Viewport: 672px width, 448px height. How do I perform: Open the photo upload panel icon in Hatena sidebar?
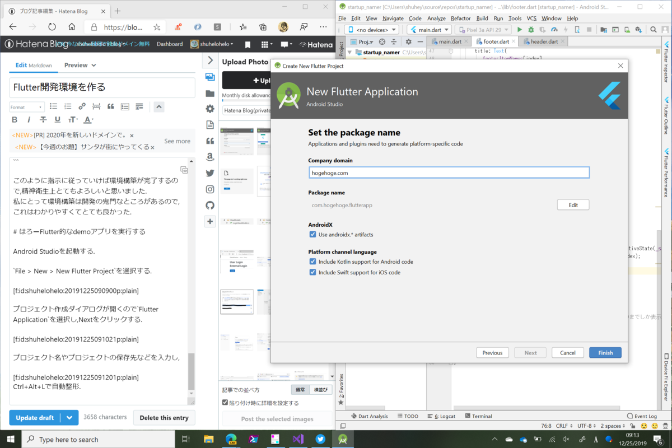coord(210,77)
